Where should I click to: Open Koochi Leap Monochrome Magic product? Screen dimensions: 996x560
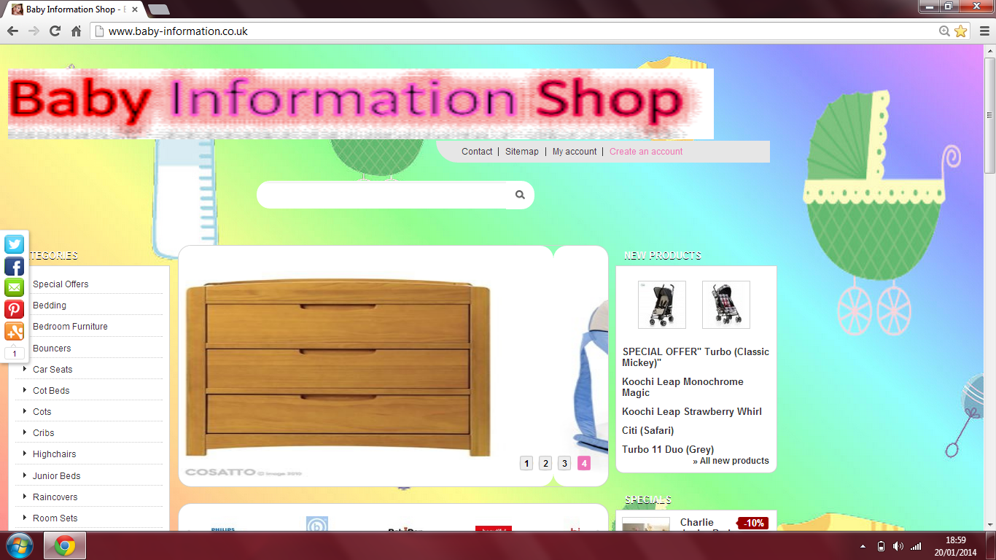click(x=682, y=387)
